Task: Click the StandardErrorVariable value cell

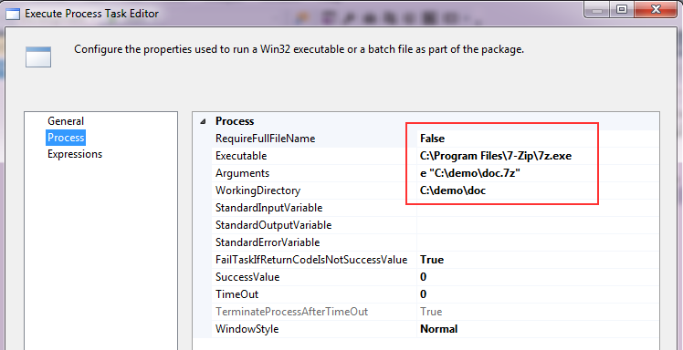Action: (x=538, y=242)
